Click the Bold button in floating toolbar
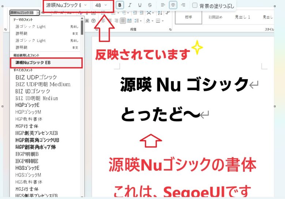 pyautogui.click(x=120, y=5)
